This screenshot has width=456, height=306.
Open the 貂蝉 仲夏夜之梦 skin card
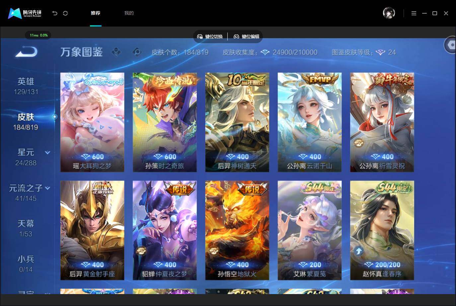[165, 230]
